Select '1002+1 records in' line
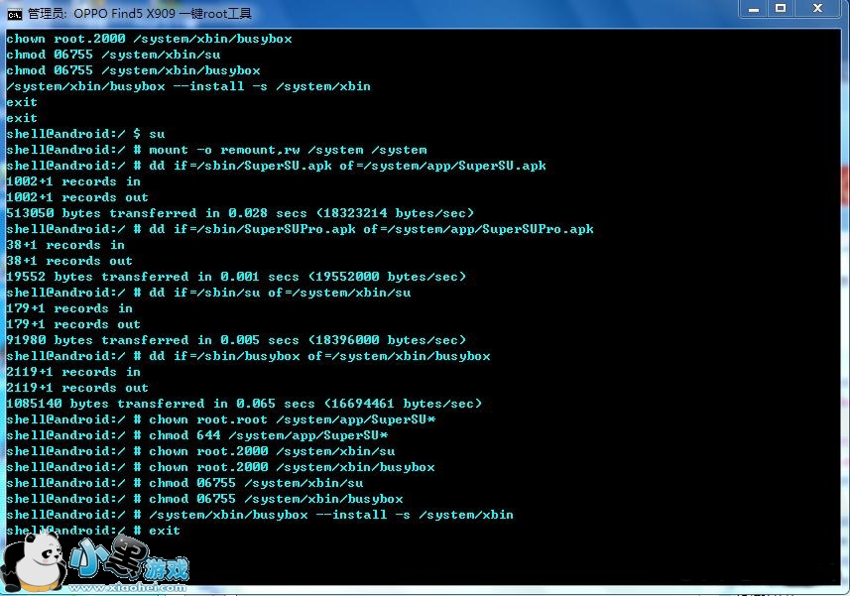 pos(73,181)
